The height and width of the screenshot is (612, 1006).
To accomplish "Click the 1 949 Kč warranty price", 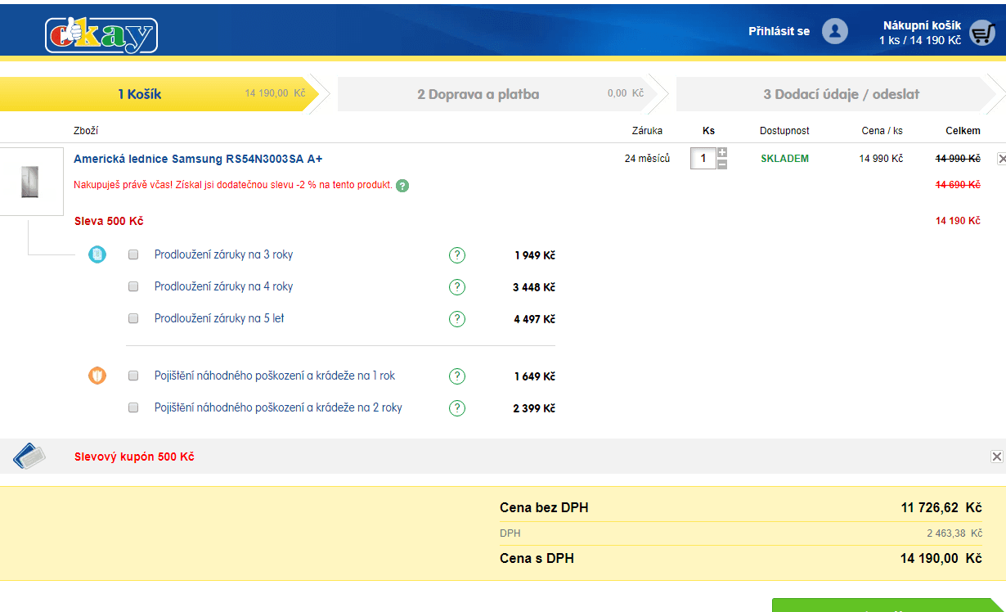I will [x=535, y=256].
